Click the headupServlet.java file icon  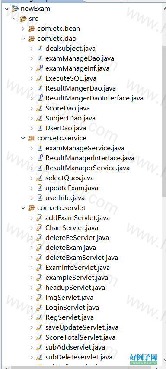(39, 288)
